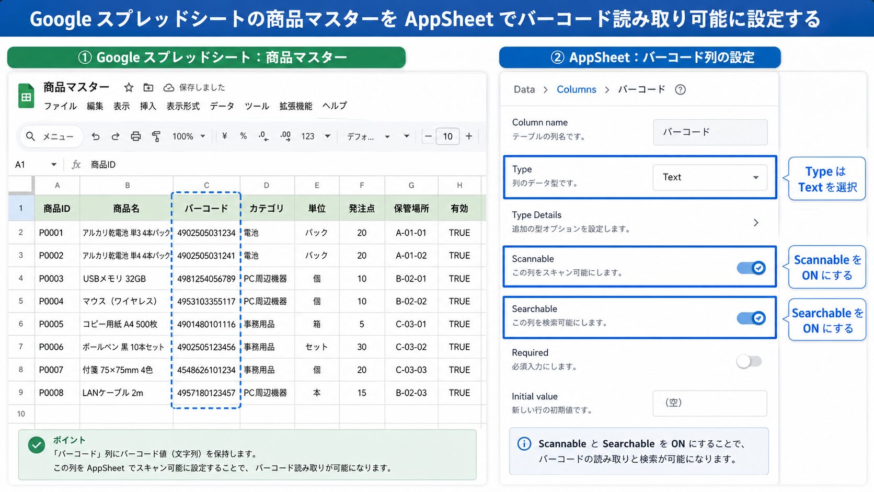Open the 123 number format dropdown

click(316, 136)
